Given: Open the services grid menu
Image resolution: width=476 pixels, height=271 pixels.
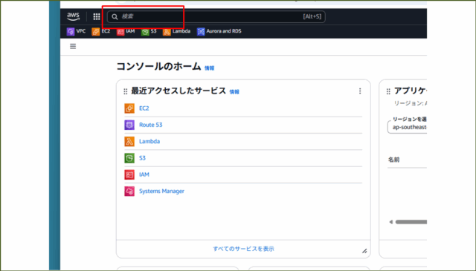Looking at the screenshot, I should (x=97, y=16).
